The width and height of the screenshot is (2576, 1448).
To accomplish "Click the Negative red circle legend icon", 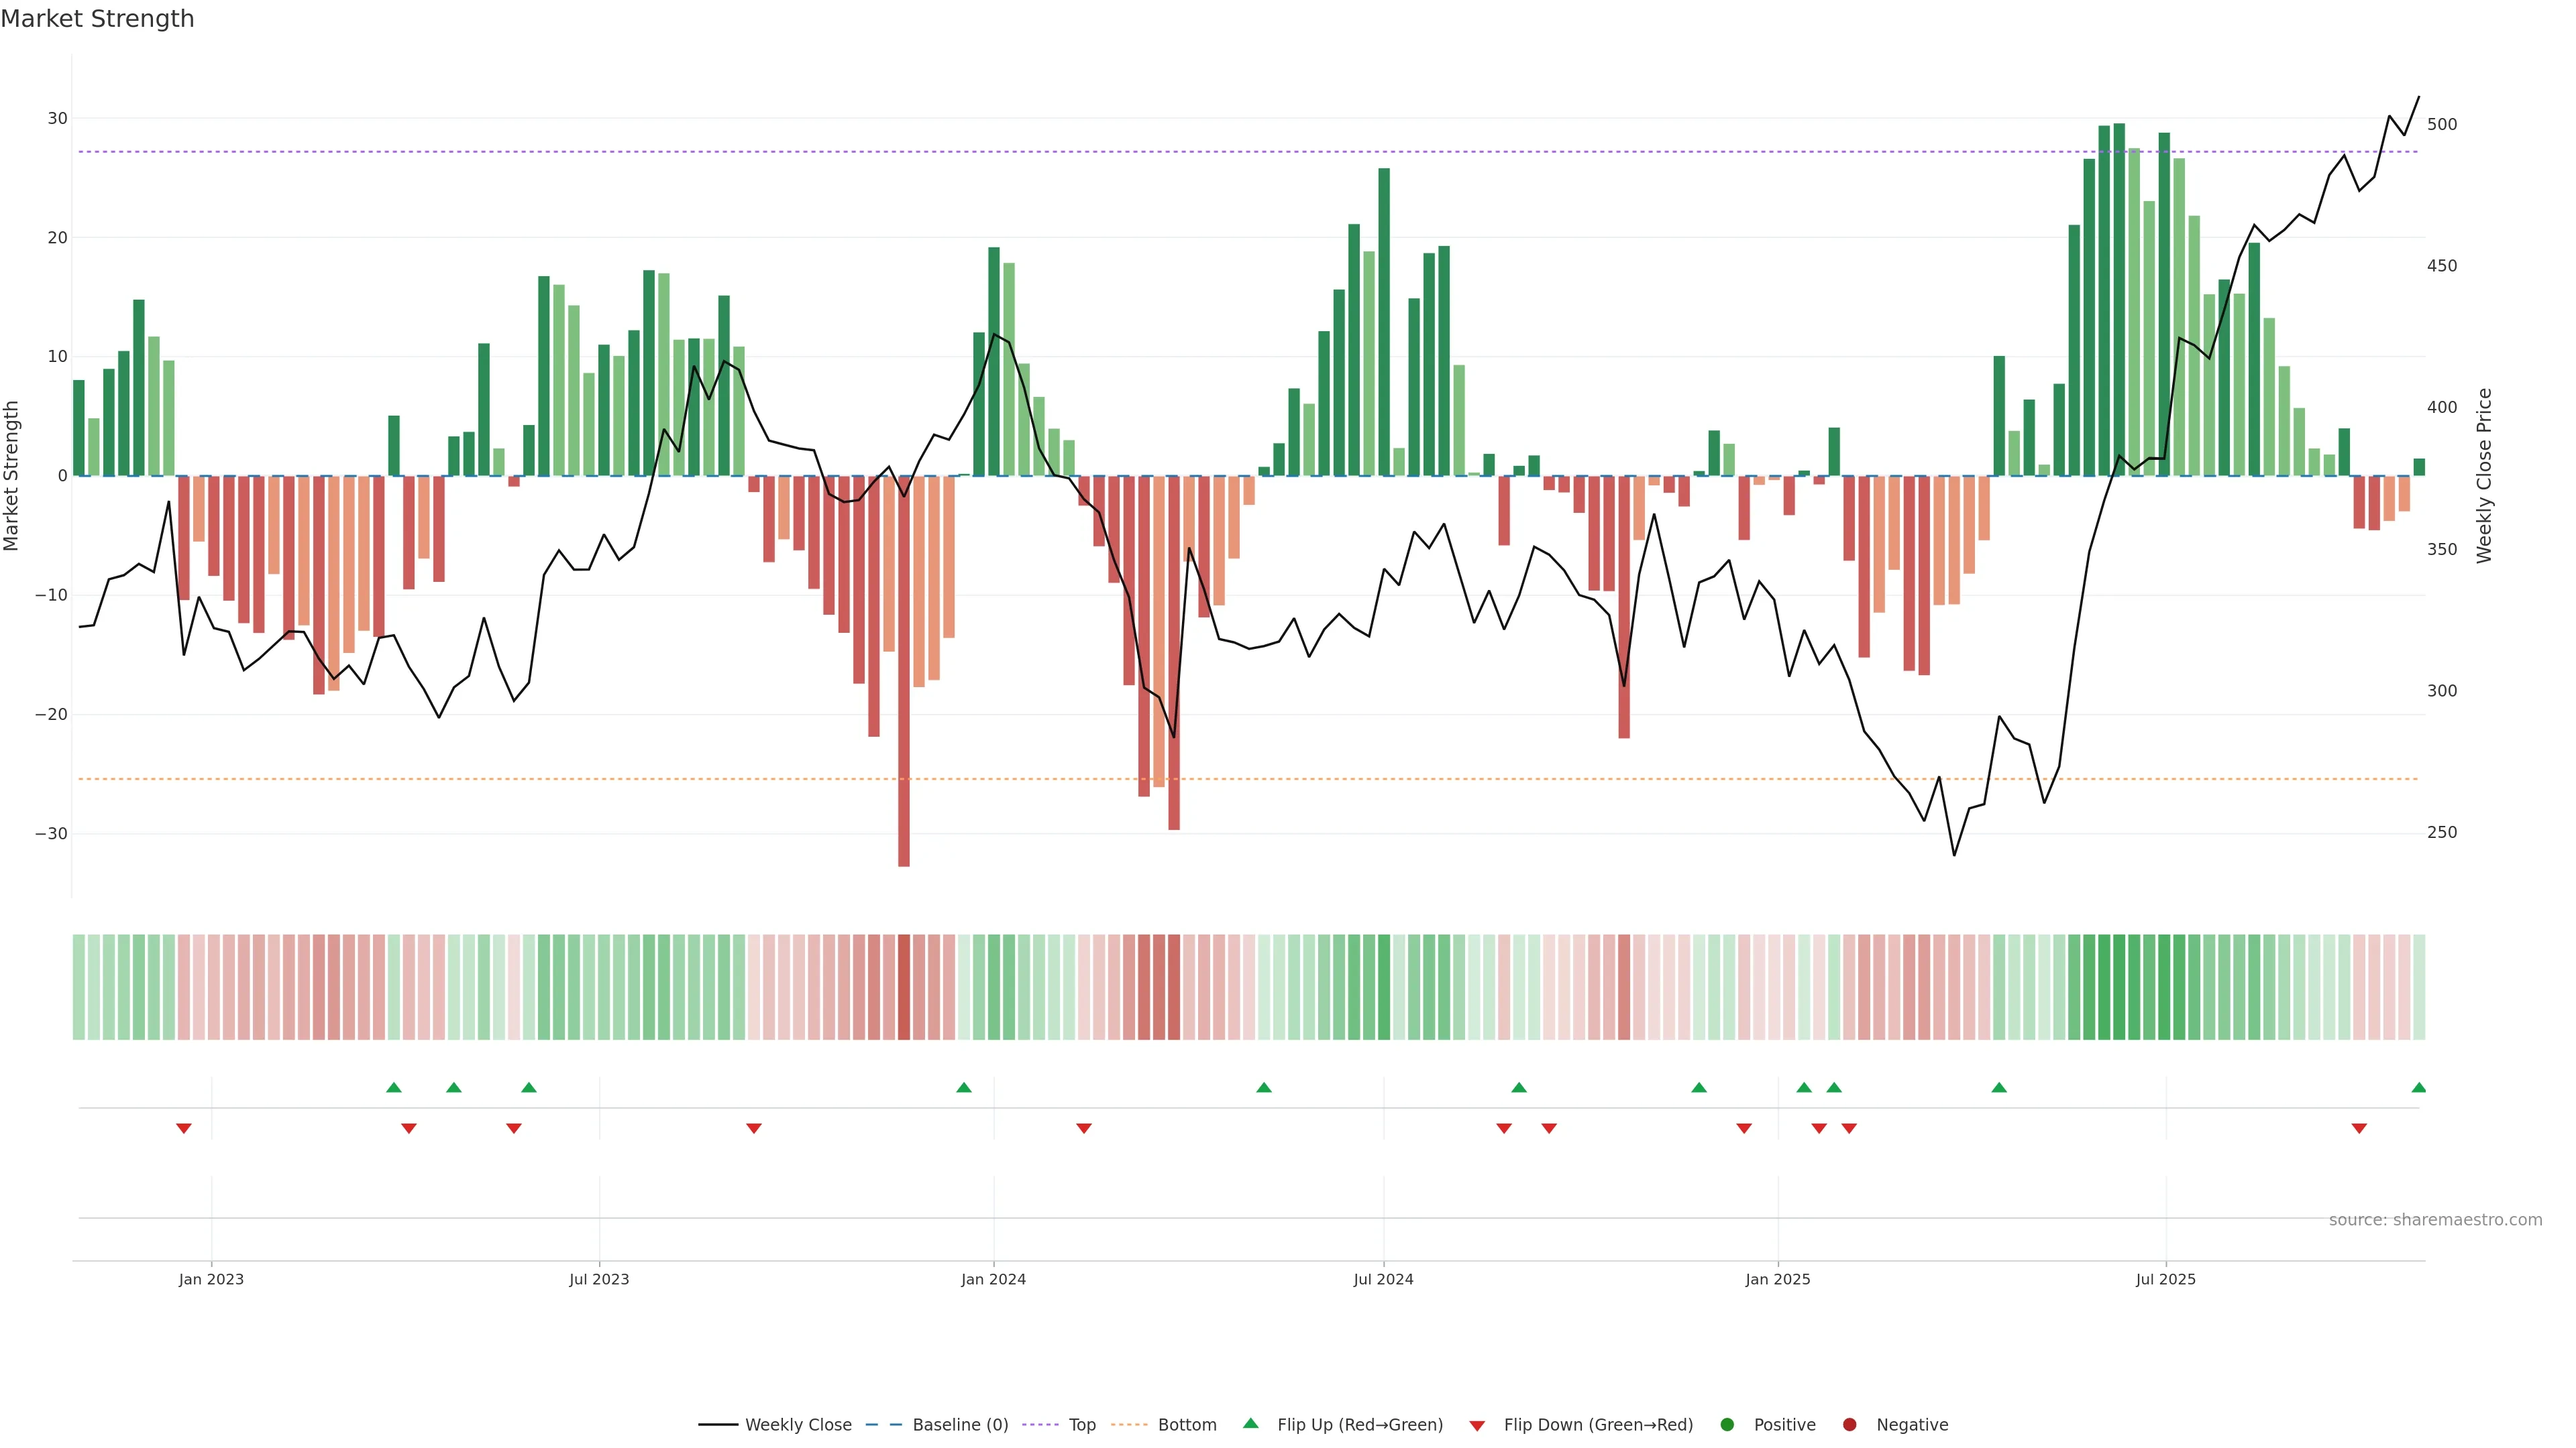I will point(1849,1425).
